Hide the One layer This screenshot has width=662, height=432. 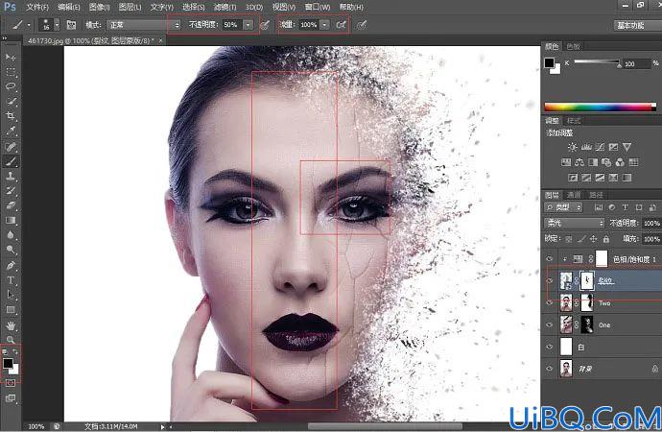point(550,324)
